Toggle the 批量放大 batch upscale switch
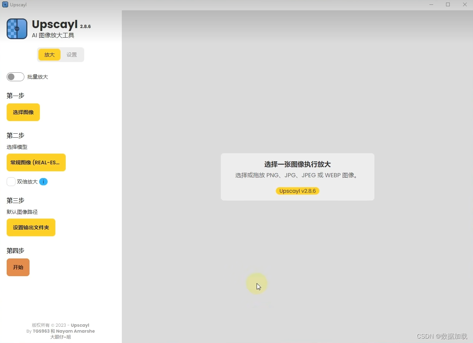The image size is (473, 343). (16, 77)
